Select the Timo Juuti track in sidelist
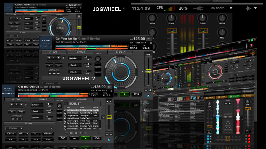 point(81,121)
